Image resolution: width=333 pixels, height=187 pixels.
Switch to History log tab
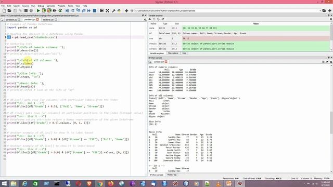172,175
